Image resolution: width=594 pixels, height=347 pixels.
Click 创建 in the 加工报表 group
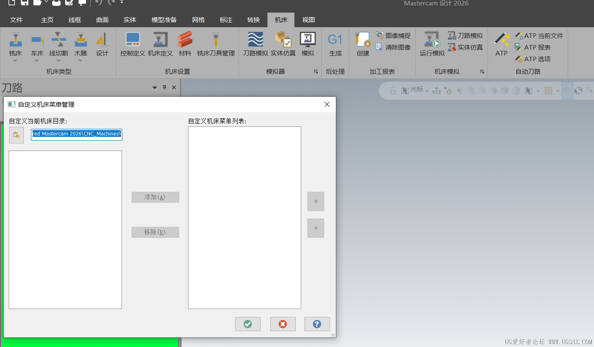pyautogui.click(x=363, y=45)
